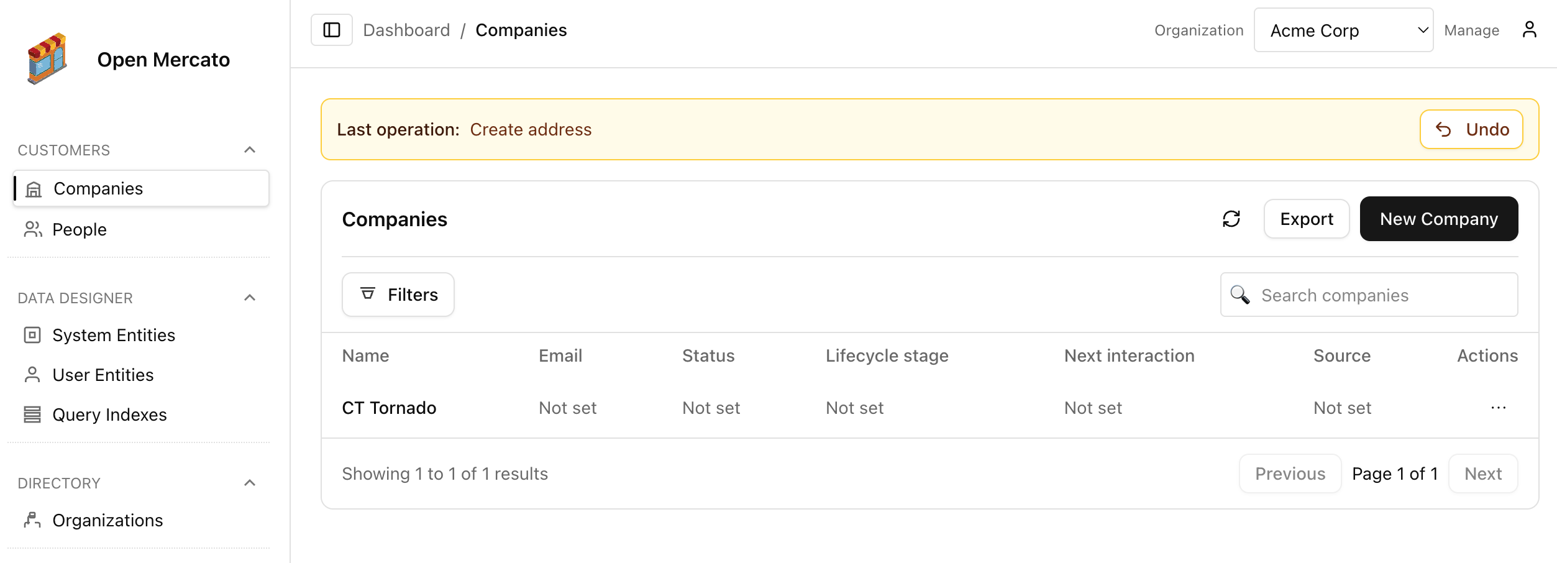Open the People section via its icon
Screen dimensions: 1557x563
[x=32, y=229]
